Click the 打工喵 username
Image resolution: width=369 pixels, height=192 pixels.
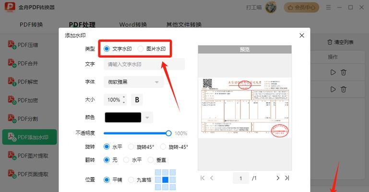(x=254, y=8)
